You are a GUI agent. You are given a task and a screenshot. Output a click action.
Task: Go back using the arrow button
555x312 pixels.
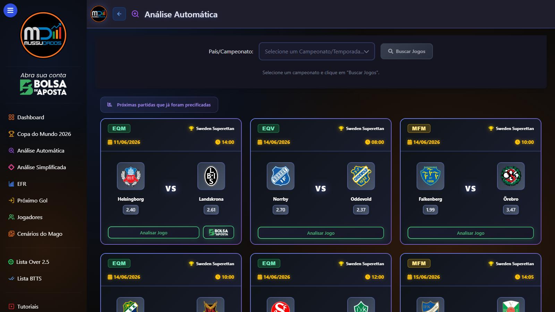119,14
